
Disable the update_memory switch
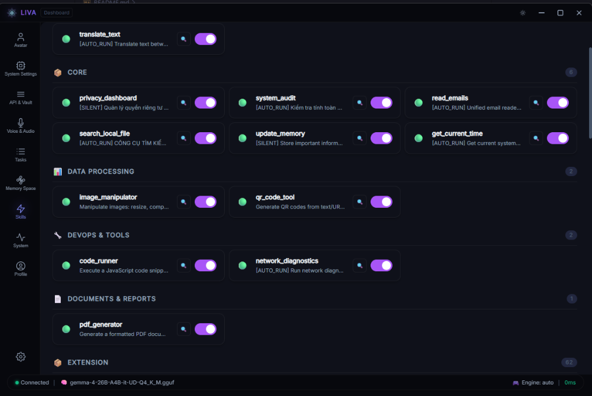tap(382, 138)
